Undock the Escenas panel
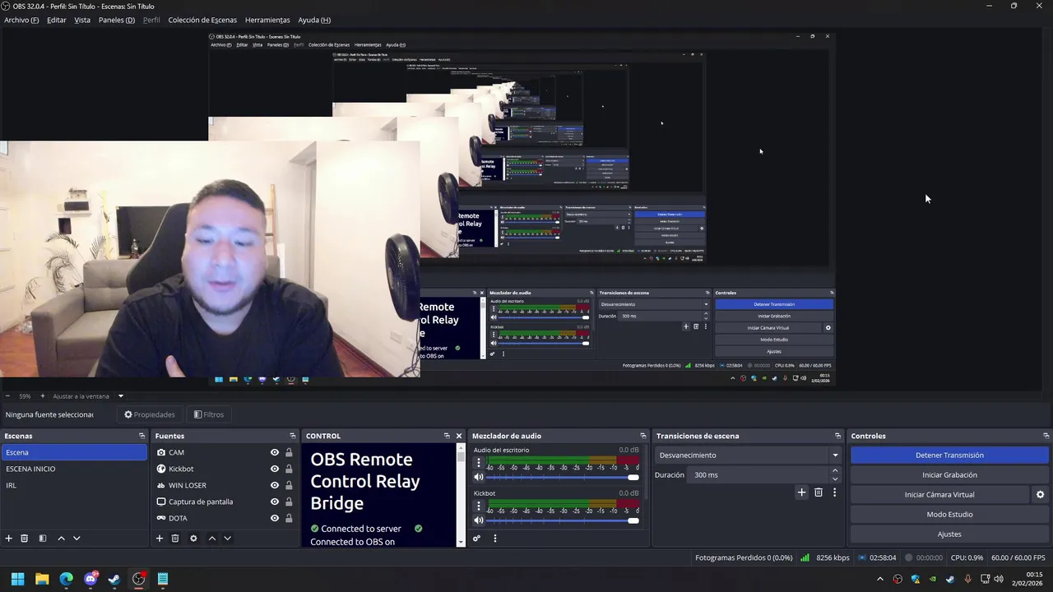The width and height of the screenshot is (1053, 592). coord(141,436)
